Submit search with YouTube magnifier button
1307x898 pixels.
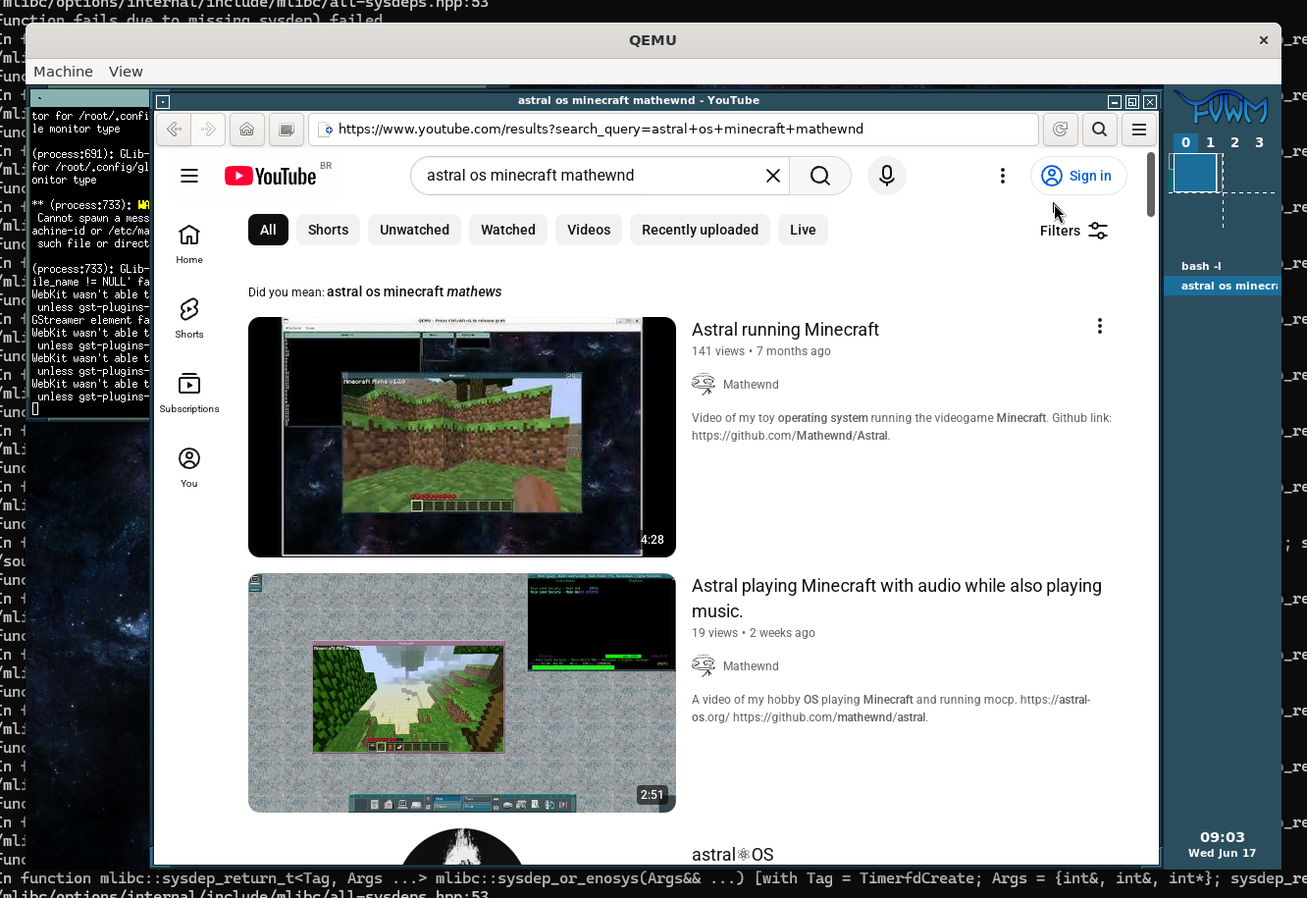pyautogui.click(x=820, y=176)
